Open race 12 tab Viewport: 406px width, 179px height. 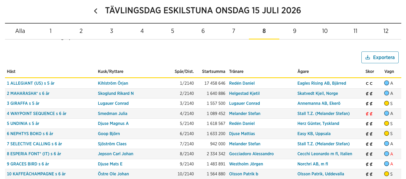(386, 31)
